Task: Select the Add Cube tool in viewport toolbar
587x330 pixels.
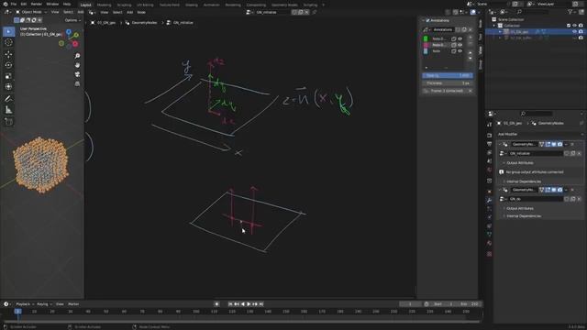Action: pos(8,122)
